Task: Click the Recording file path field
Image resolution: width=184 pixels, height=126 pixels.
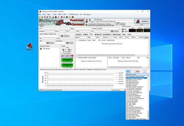Action: pos(114,21)
